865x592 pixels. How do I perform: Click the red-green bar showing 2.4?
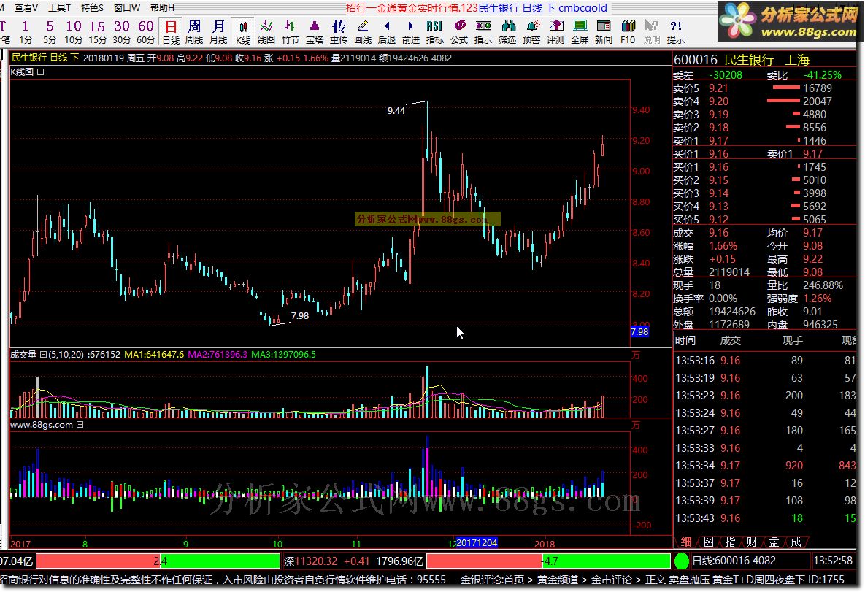[x=158, y=561]
